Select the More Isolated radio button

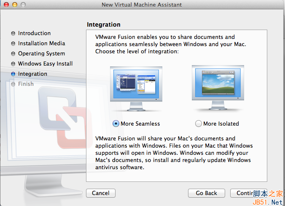[x=198, y=124]
